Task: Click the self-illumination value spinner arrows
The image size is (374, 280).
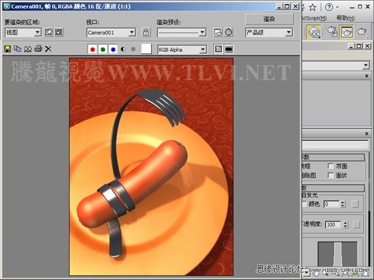Action: pos(343,204)
